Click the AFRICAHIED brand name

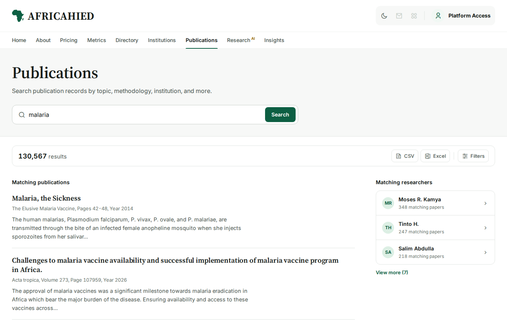point(61,16)
